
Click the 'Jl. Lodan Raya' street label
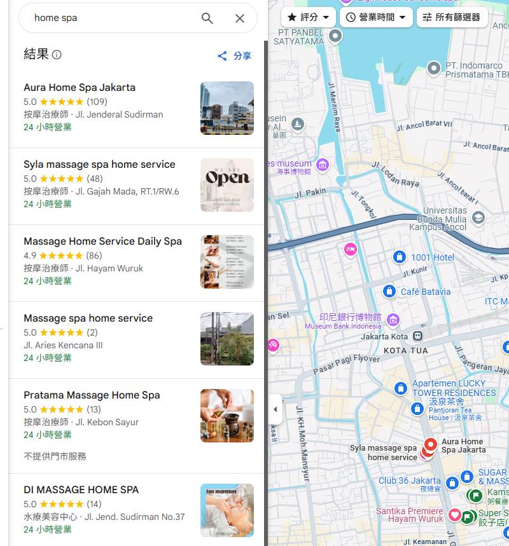point(396,174)
